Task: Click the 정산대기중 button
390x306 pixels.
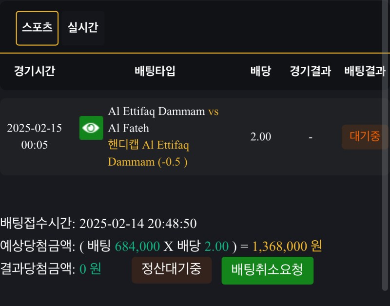Action: (x=172, y=270)
